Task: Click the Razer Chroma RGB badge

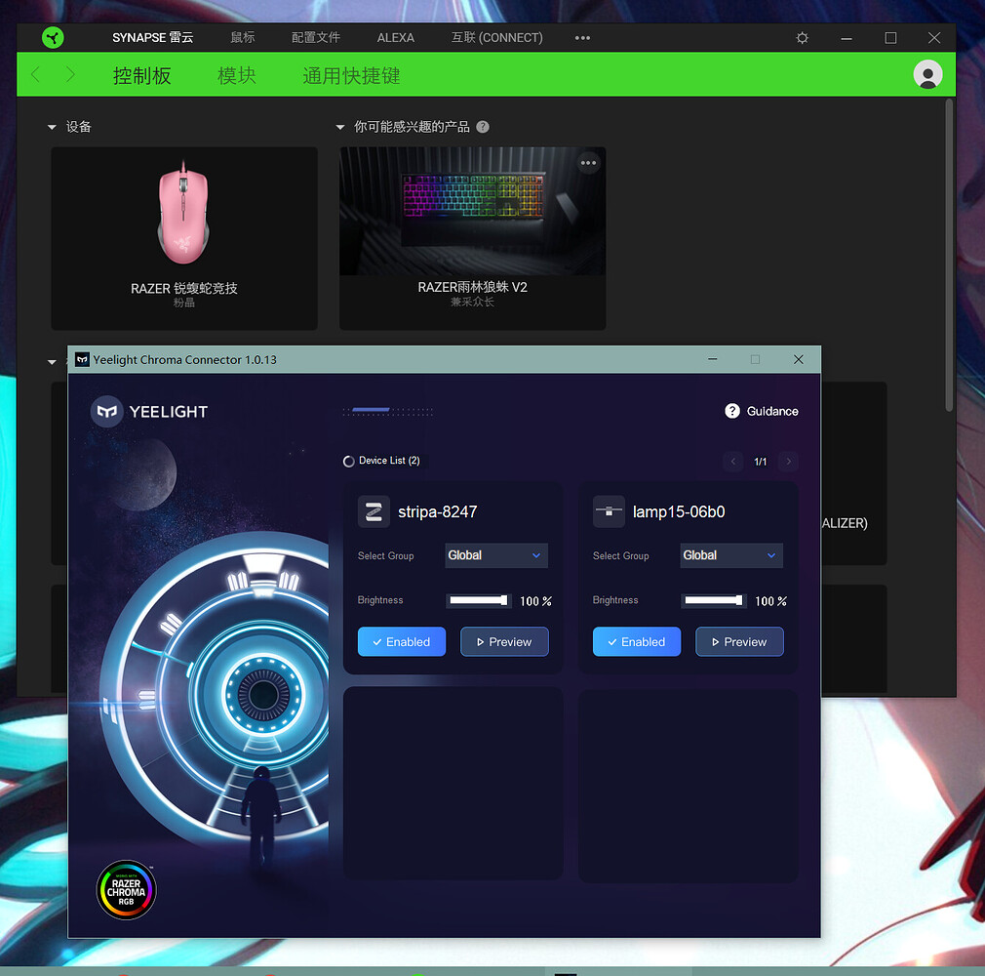Action: (x=126, y=890)
